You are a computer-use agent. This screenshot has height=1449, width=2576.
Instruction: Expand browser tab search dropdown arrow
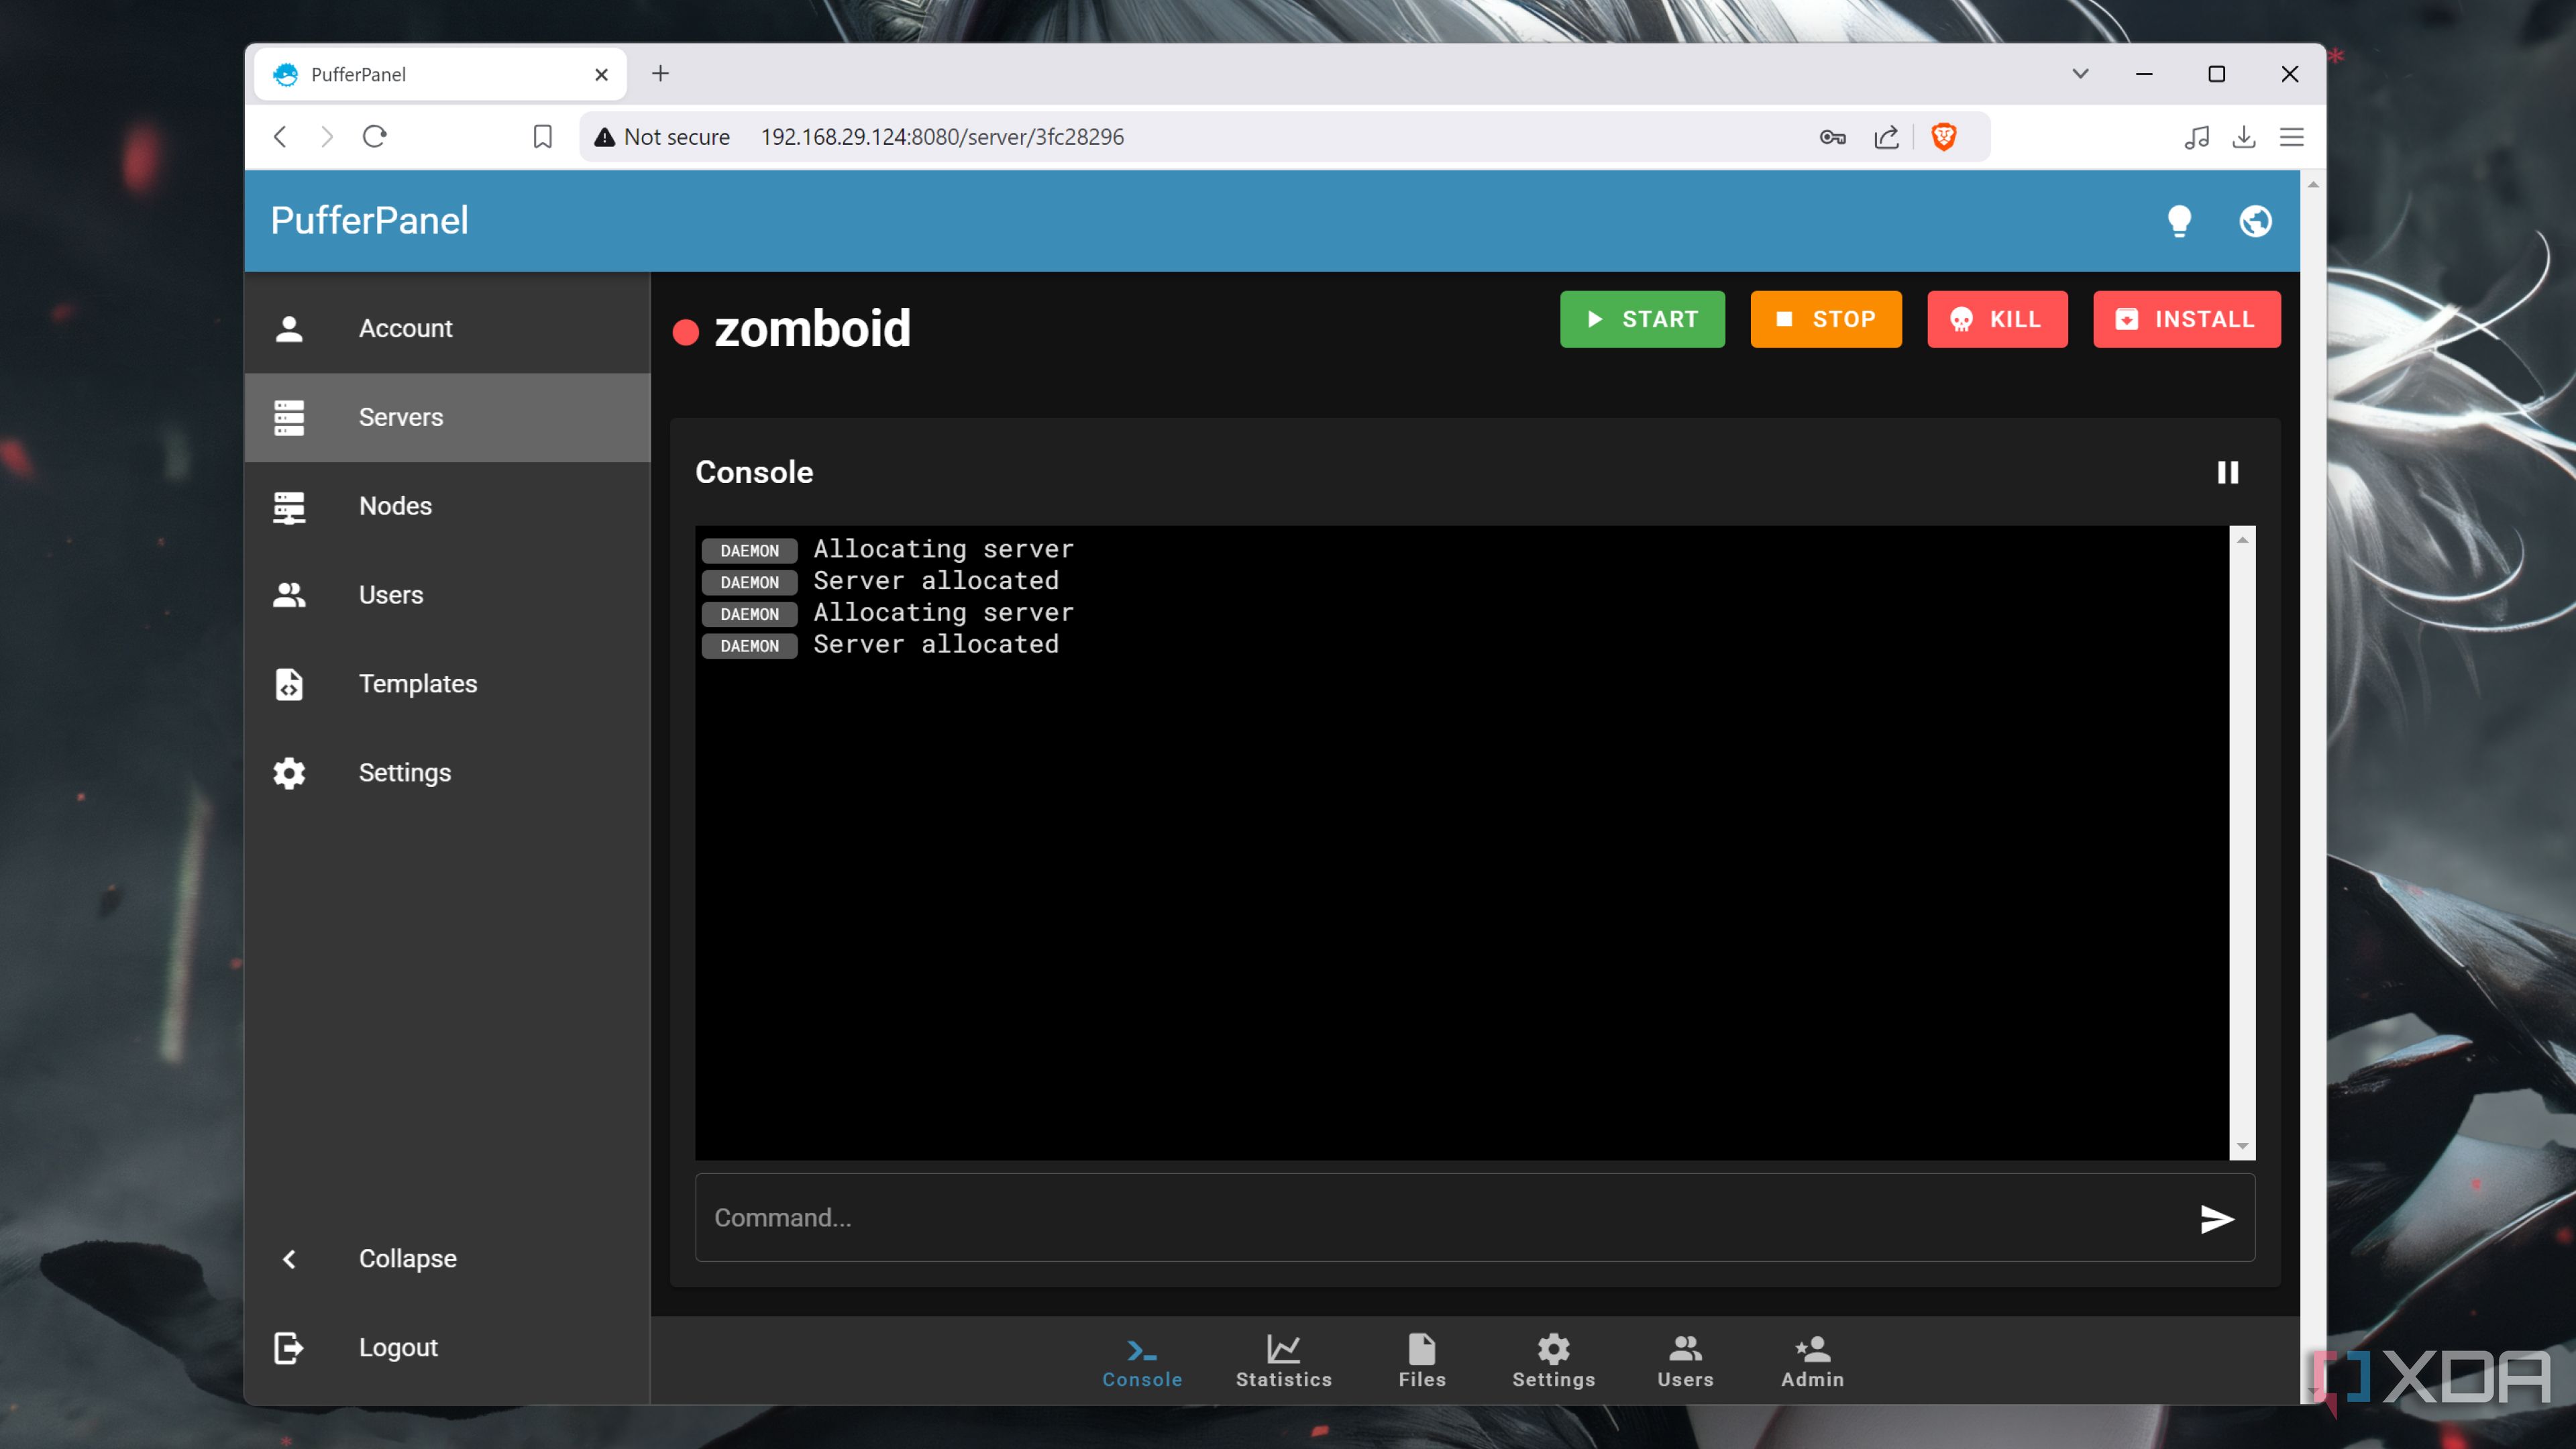(x=2080, y=74)
